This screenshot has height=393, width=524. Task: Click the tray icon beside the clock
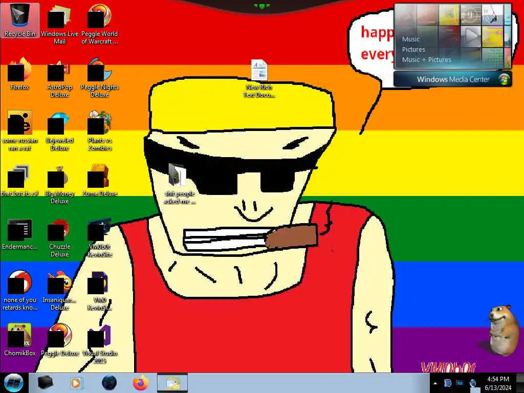point(472,383)
